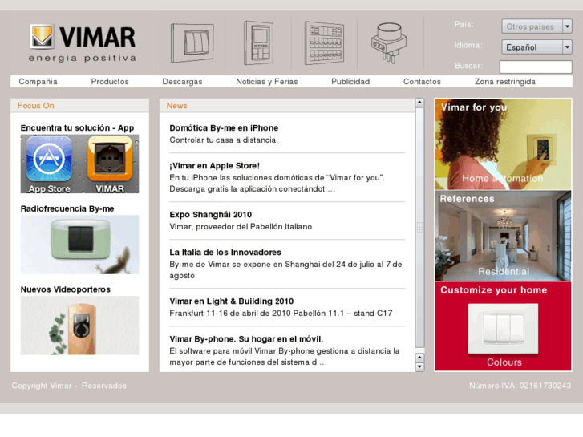The width and height of the screenshot is (583, 437).
Task: Click the Focus On panel title
Action: [x=36, y=106]
